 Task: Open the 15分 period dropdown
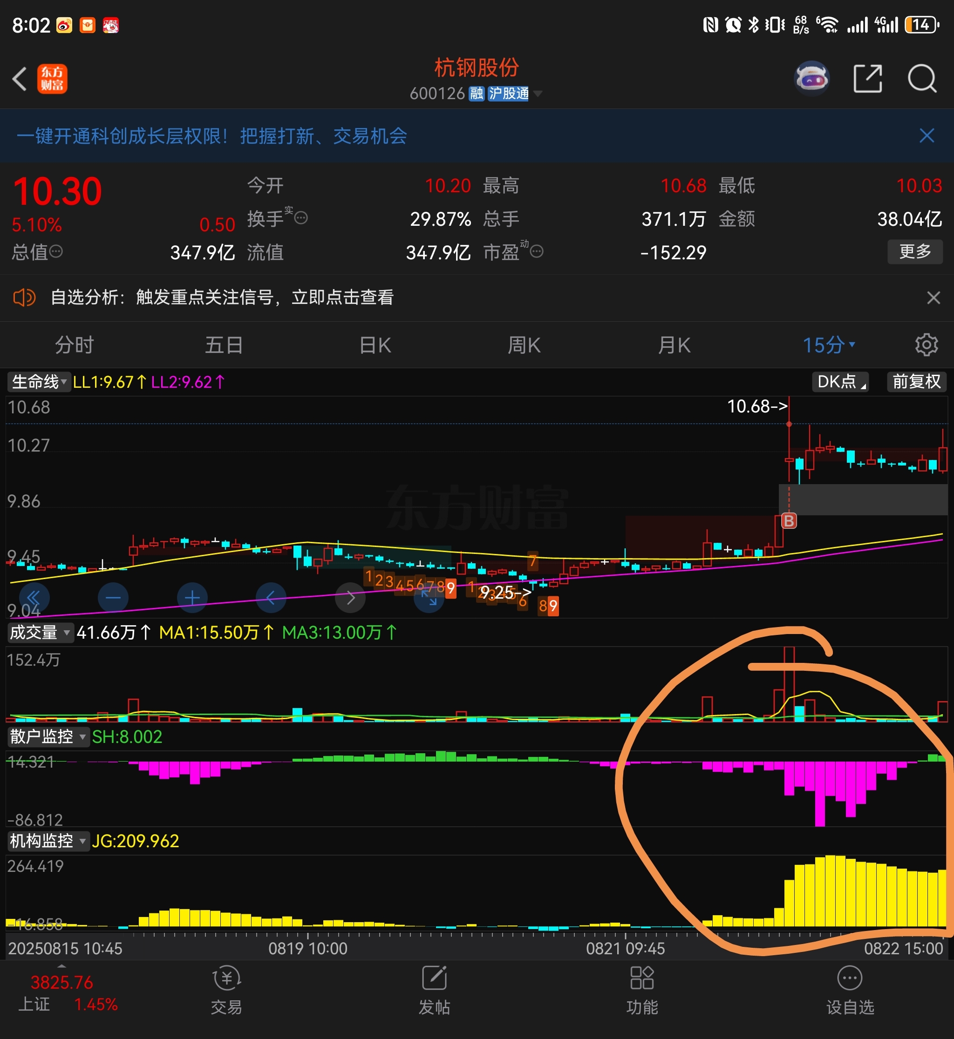(829, 345)
